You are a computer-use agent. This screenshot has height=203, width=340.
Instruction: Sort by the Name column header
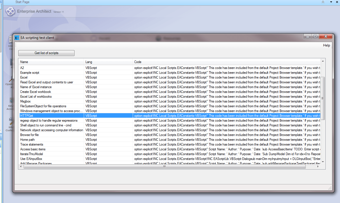[51, 62]
